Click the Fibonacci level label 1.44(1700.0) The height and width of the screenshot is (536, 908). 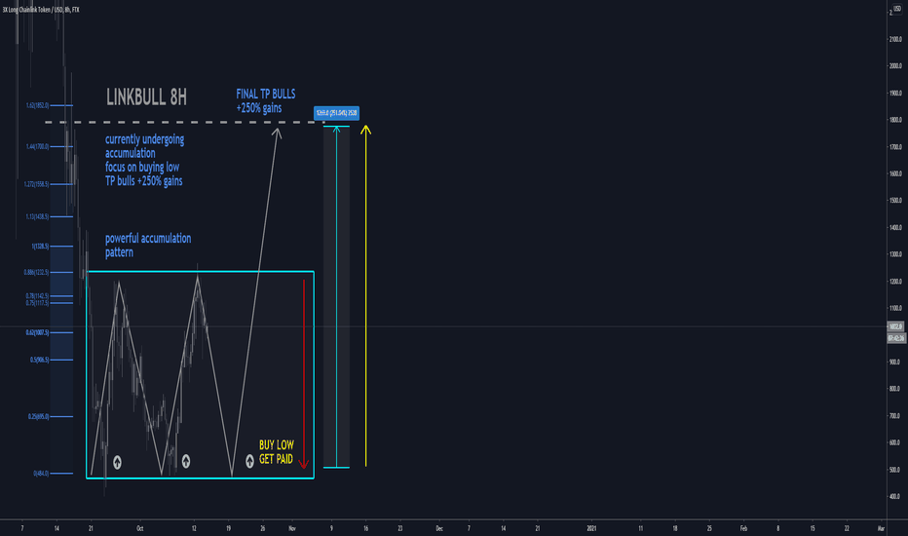coord(37,146)
